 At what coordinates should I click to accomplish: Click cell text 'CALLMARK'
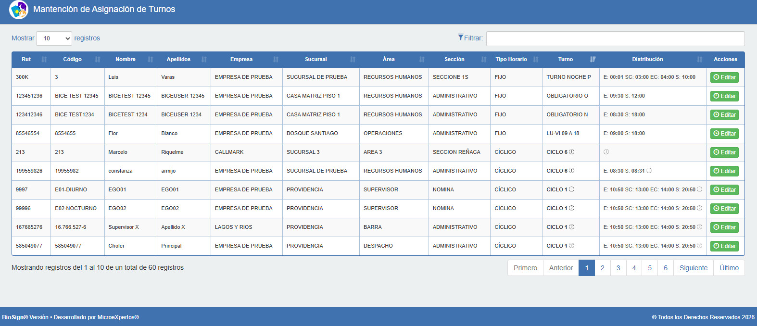229,152
